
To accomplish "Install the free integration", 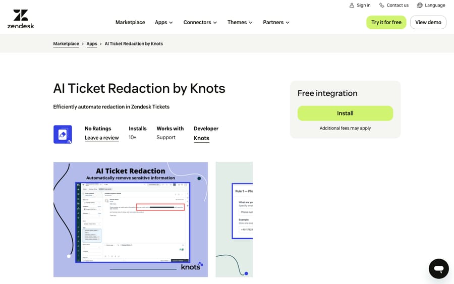I will pos(345,113).
